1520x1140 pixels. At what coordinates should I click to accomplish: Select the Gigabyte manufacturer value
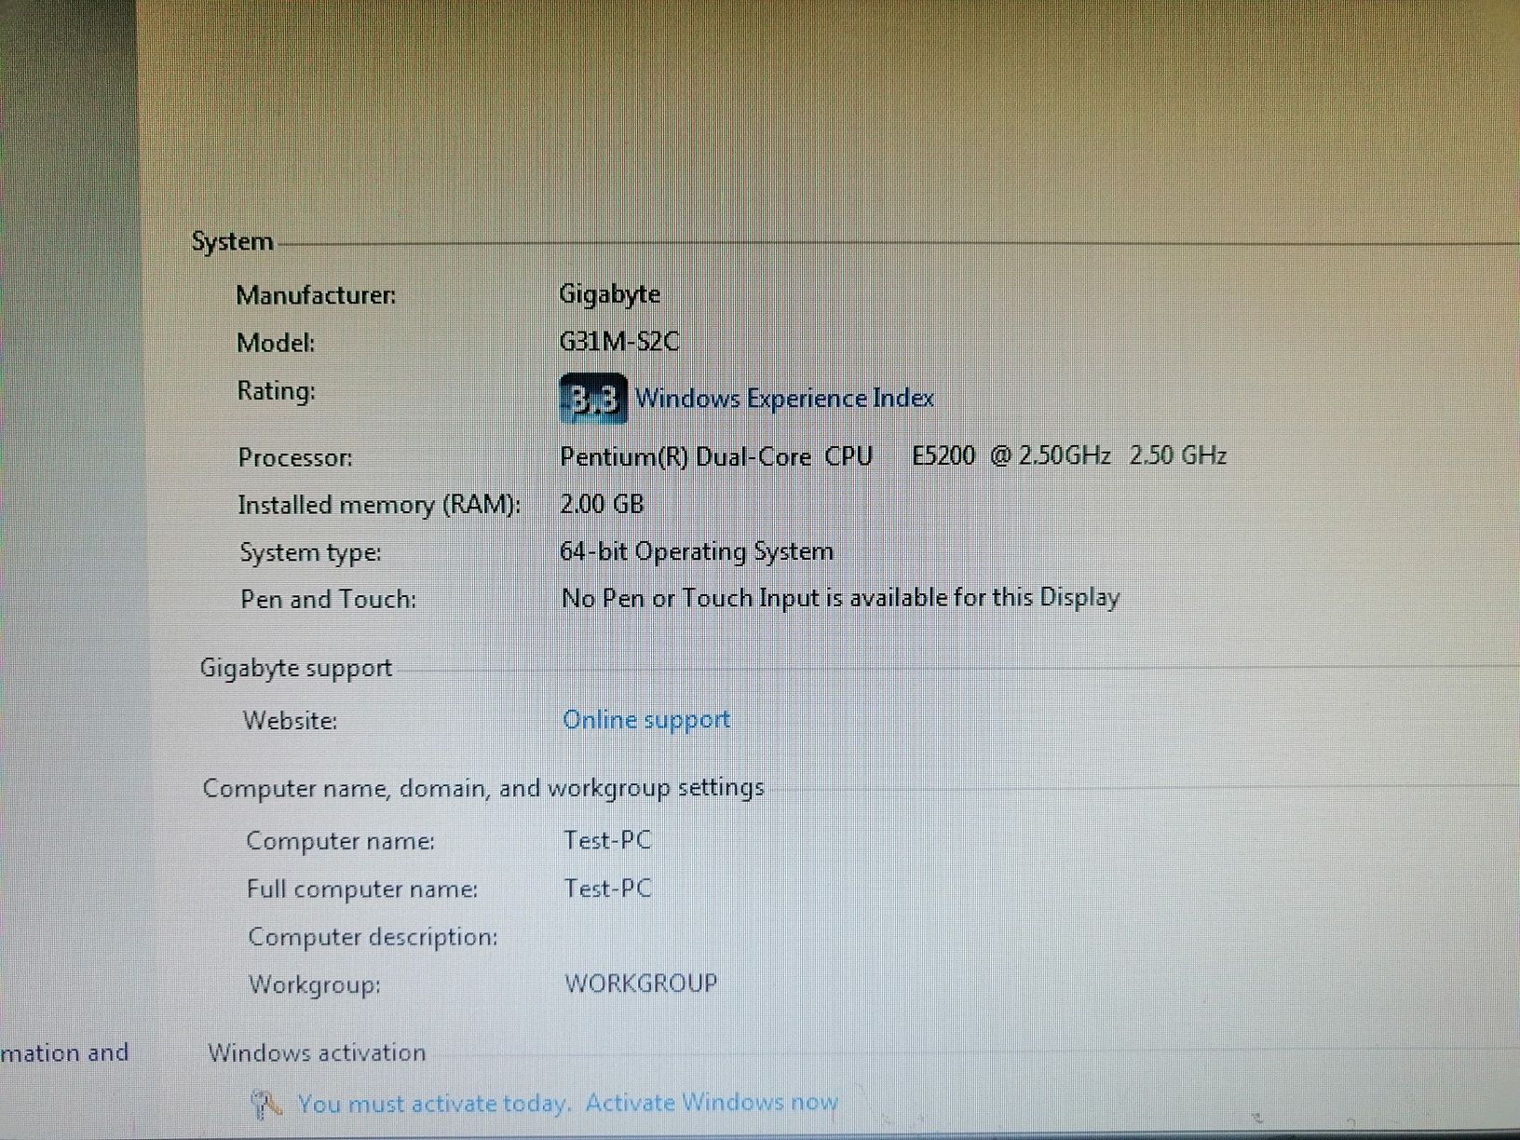click(610, 295)
